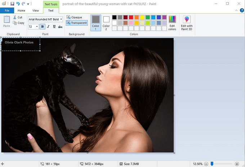Image resolution: width=245 pixels, height=167 pixels.
Task: Click the Save icon in quick access toolbar
Action: click(12, 4)
